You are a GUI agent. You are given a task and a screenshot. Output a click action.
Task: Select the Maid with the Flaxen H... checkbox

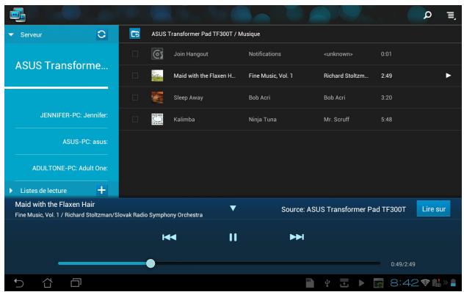135,76
